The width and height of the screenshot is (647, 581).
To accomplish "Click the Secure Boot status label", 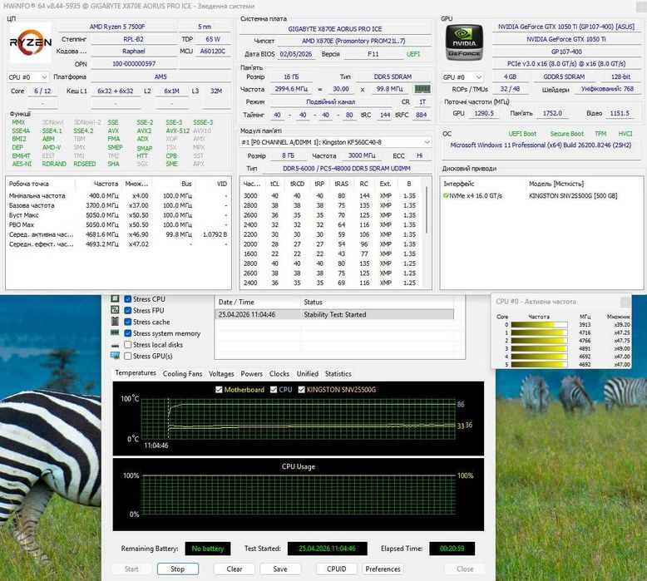I will point(566,134).
